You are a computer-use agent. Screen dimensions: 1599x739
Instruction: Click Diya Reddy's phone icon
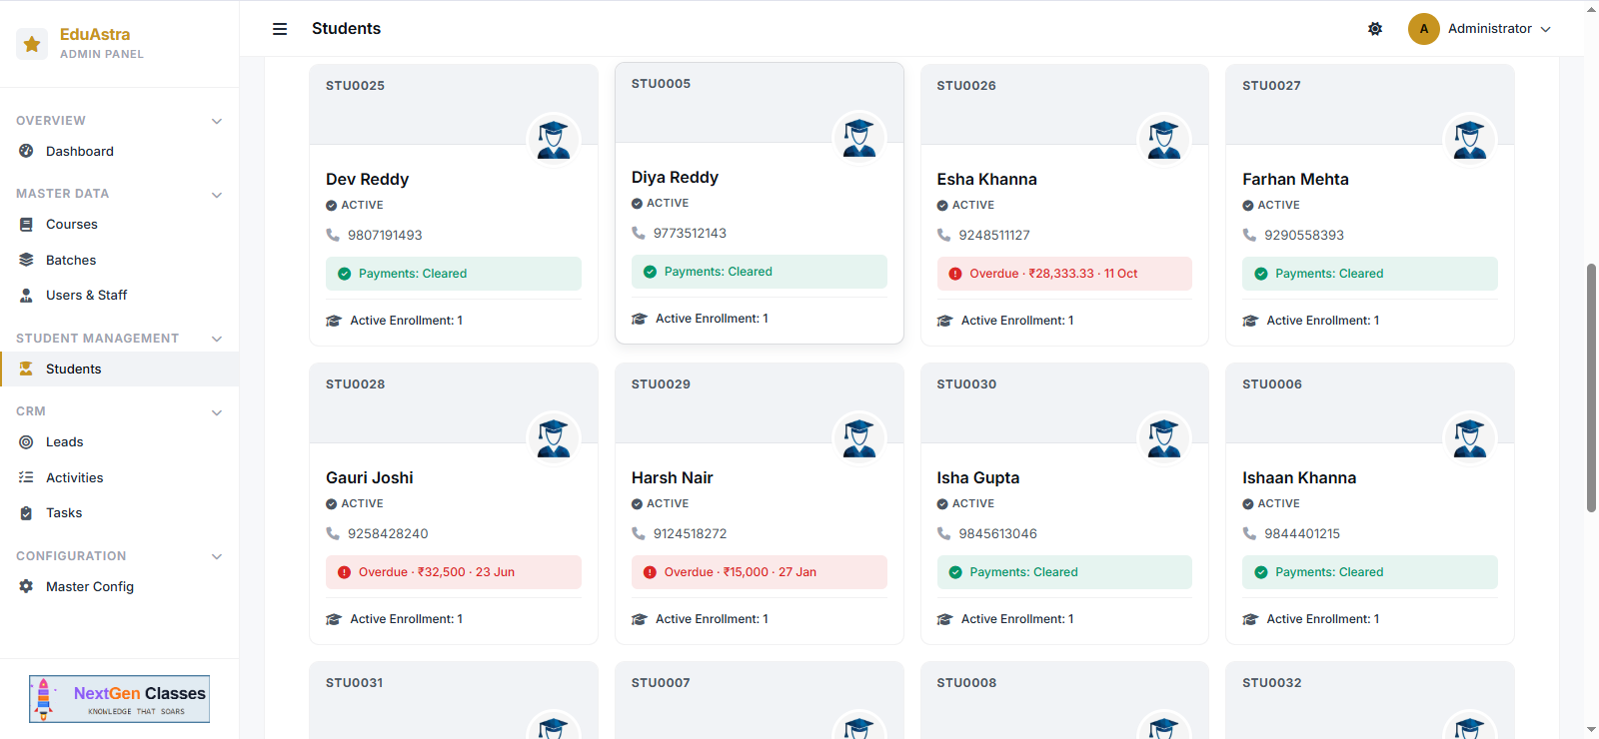click(x=639, y=233)
